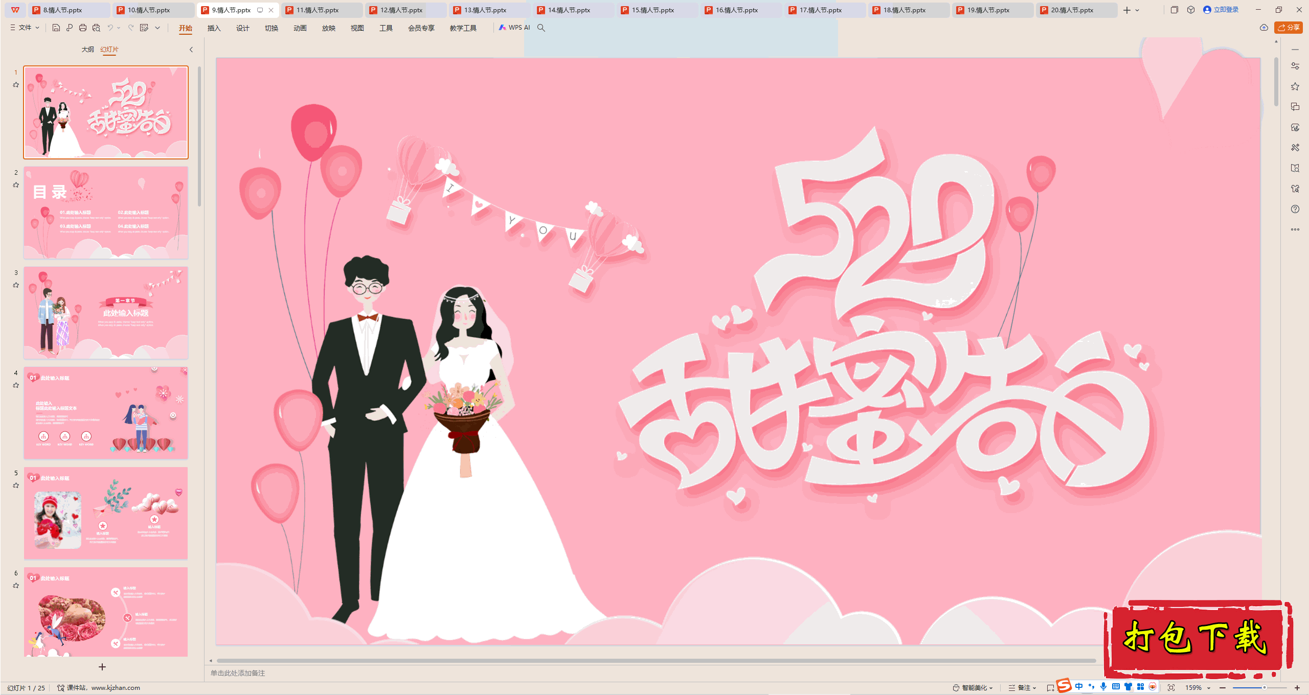Toggle star on slide 4 thumbnail
This screenshot has width=1309, height=695.
(x=16, y=385)
